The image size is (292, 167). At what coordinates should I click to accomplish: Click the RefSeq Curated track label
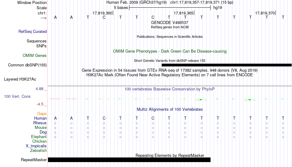point(32,31)
